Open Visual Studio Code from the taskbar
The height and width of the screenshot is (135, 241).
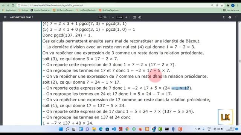(114, 129)
